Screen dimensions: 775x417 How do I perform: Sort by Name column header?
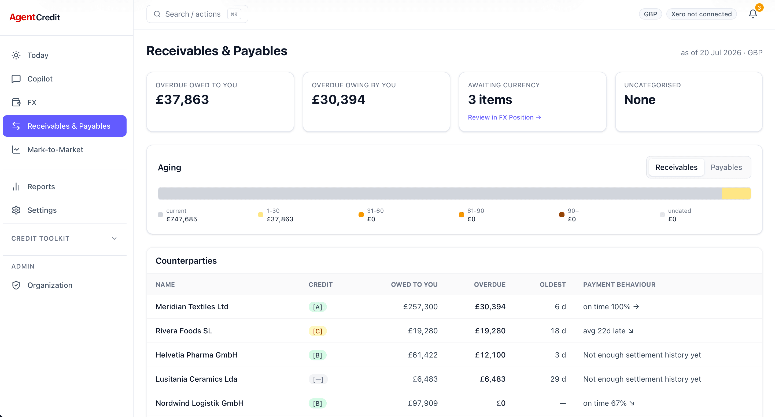[x=165, y=285]
